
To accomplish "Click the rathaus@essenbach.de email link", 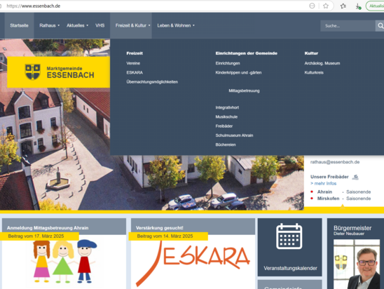I will [x=335, y=162].
